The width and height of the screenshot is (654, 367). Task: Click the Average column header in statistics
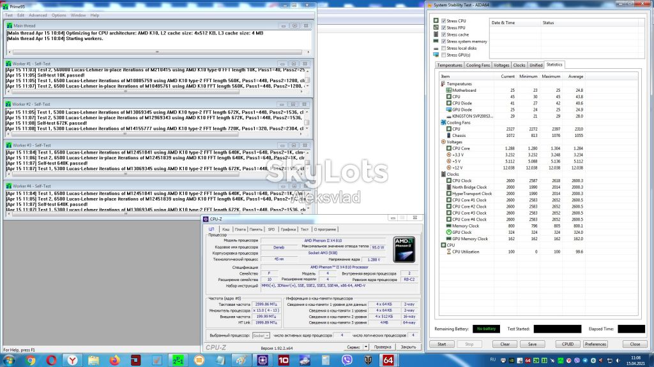575,76
